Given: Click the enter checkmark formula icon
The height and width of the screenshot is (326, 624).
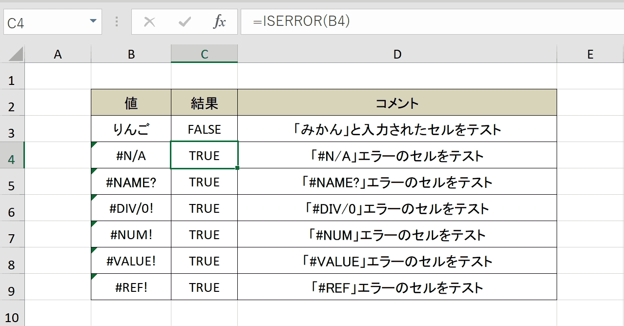Looking at the screenshot, I should (185, 22).
